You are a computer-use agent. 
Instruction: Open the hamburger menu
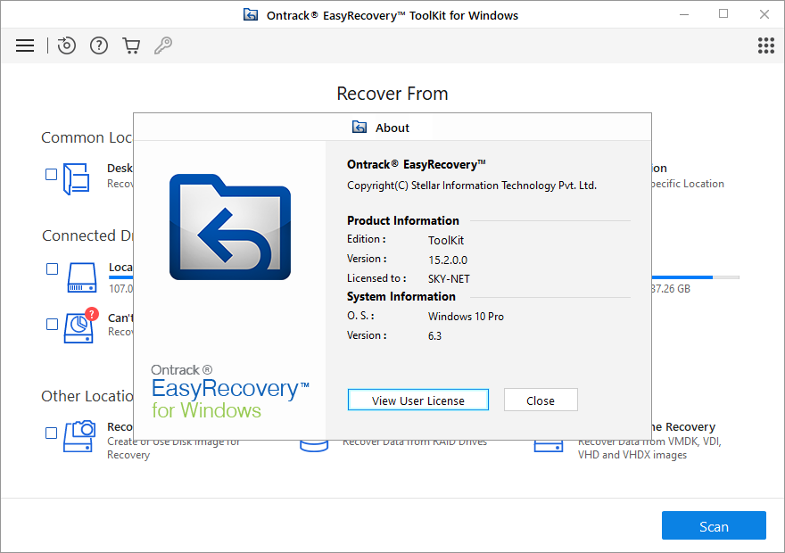(25, 45)
